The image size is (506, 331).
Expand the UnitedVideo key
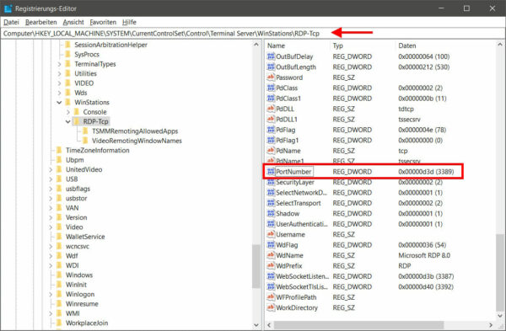pyautogui.click(x=51, y=169)
